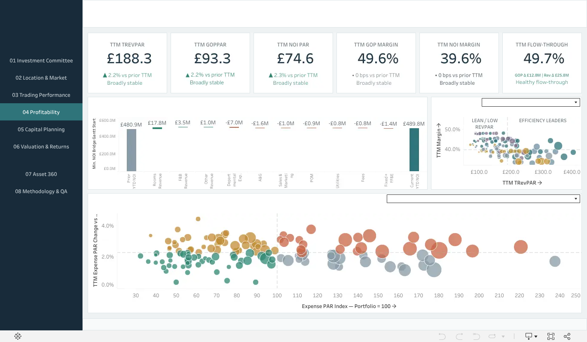Navigate to 05 Capital Planning
This screenshot has height=342, width=587.
pos(41,129)
